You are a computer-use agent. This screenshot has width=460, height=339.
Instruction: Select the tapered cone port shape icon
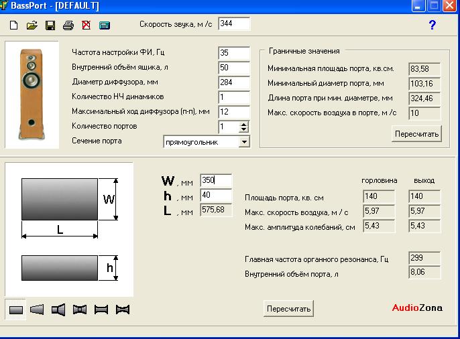(37, 310)
